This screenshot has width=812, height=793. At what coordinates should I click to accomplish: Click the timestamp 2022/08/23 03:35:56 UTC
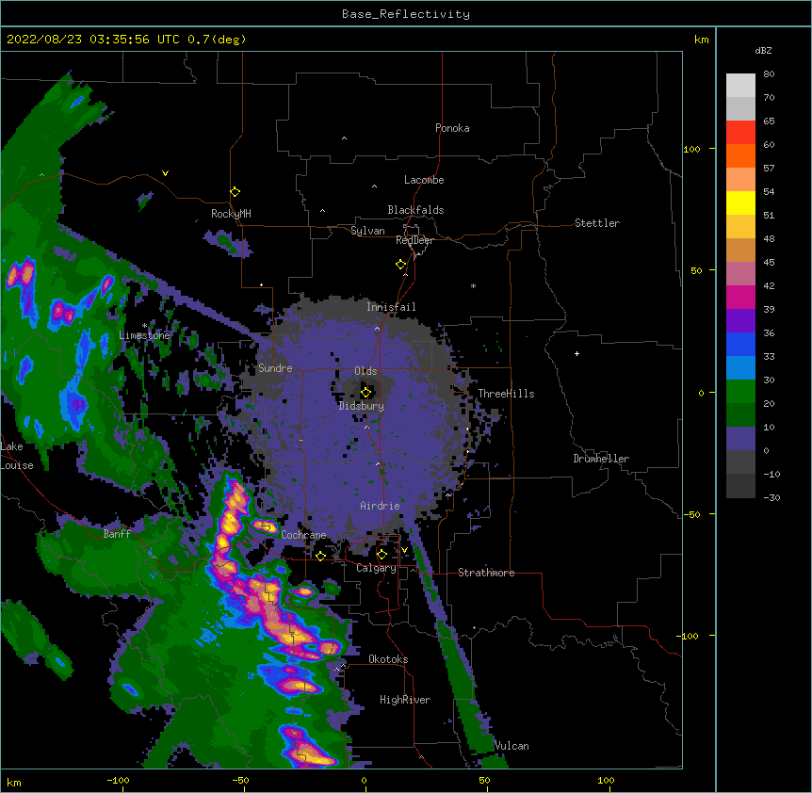tap(93, 40)
